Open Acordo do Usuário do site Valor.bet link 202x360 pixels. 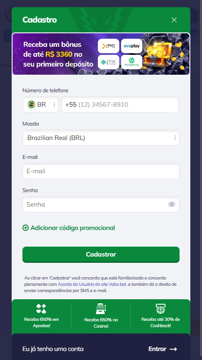pos(92,284)
